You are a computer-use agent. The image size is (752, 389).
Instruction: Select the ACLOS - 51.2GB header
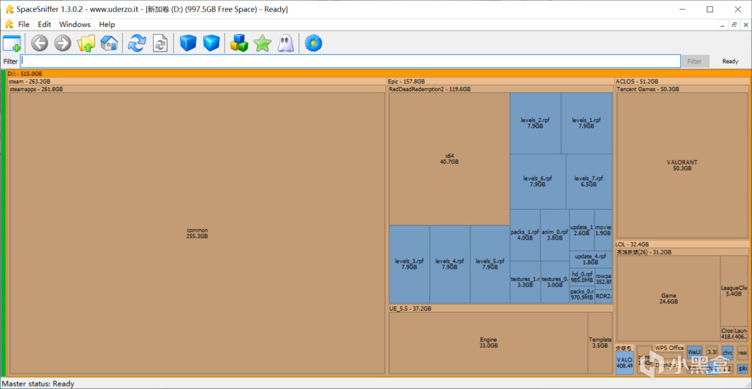681,82
